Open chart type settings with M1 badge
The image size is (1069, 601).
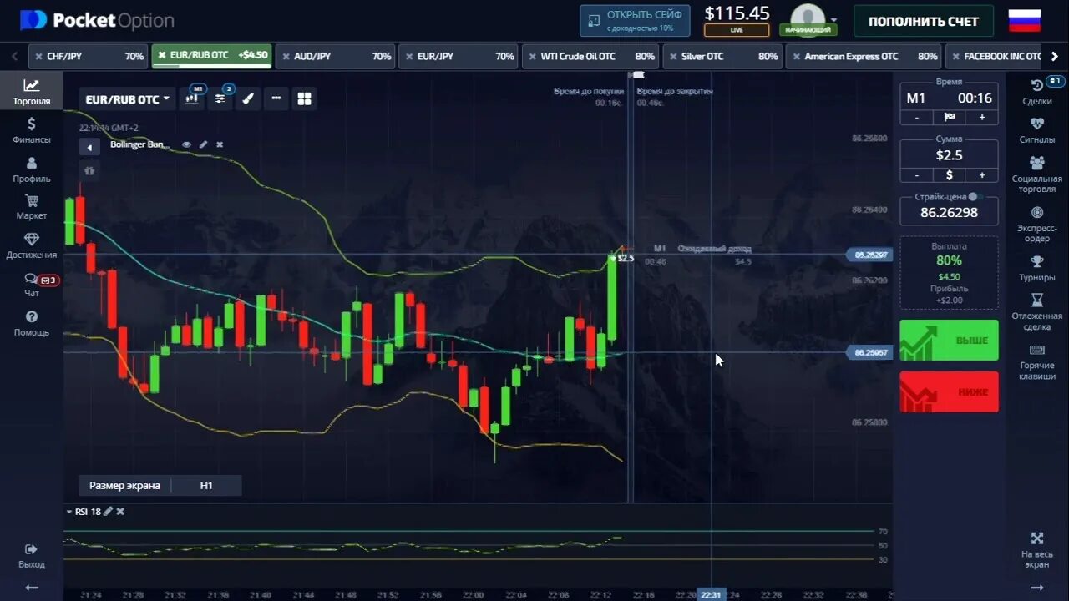point(193,98)
